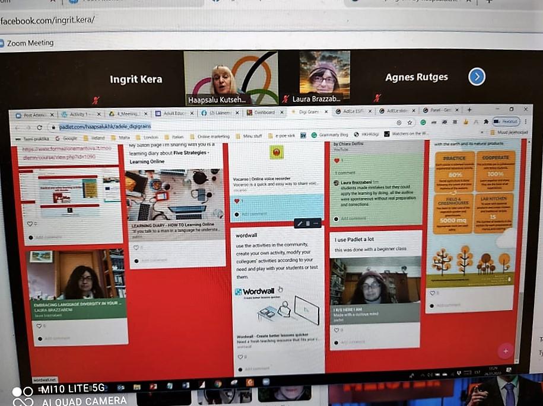The image size is (543, 406).
Task: Like the Chiara Delfini video post
Action: pyautogui.click(x=336, y=161)
